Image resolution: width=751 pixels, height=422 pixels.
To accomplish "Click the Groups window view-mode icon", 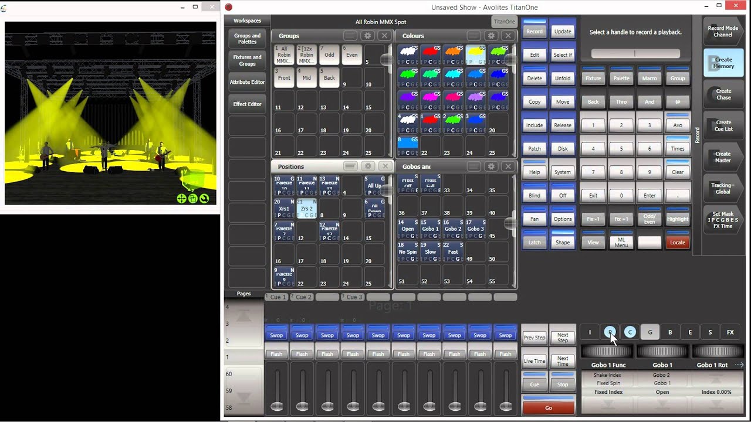I will (350, 36).
